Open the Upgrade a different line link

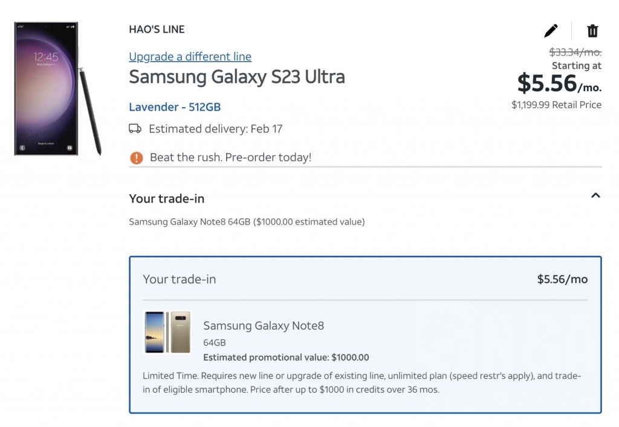point(190,57)
